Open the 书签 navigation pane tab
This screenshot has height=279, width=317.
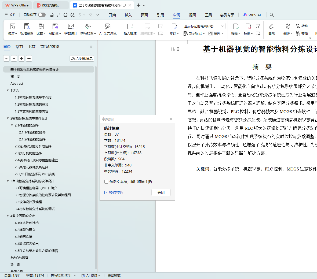32,47
